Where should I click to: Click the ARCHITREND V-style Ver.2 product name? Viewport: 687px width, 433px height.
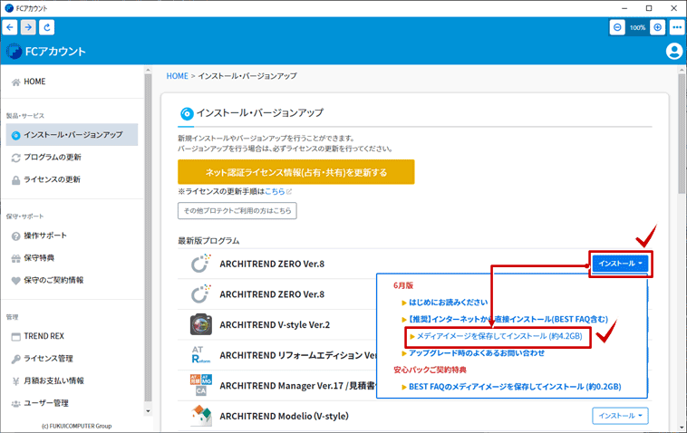(x=275, y=324)
